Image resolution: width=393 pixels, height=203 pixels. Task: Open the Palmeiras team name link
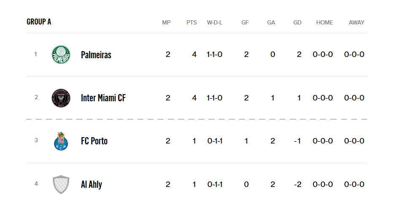pyautogui.click(x=96, y=54)
